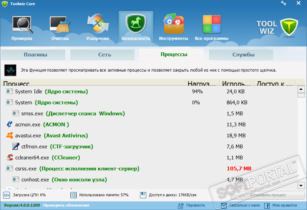Open the Все программы colored tiles icon
The width and height of the screenshot is (307, 210).
(212, 24)
